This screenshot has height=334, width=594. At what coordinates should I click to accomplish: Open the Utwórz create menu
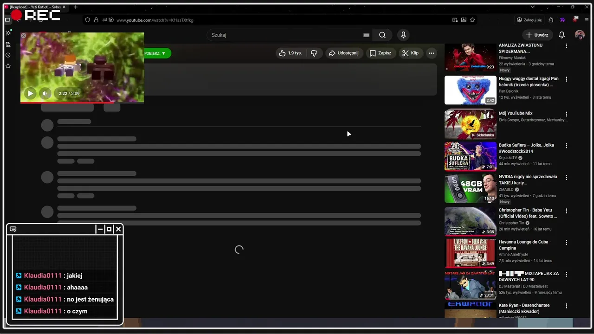coord(537,35)
